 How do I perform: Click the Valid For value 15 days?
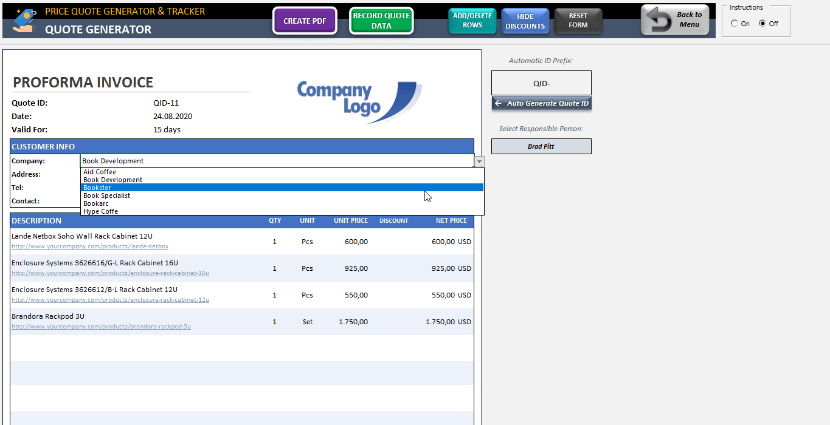point(167,130)
